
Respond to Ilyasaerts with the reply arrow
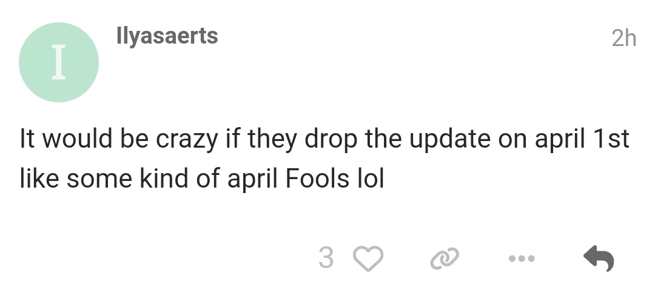click(x=599, y=259)
